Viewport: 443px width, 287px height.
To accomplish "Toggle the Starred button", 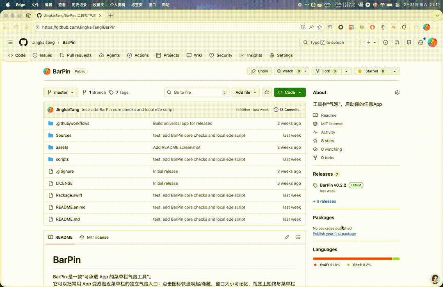I will click(x=372, y=71).
